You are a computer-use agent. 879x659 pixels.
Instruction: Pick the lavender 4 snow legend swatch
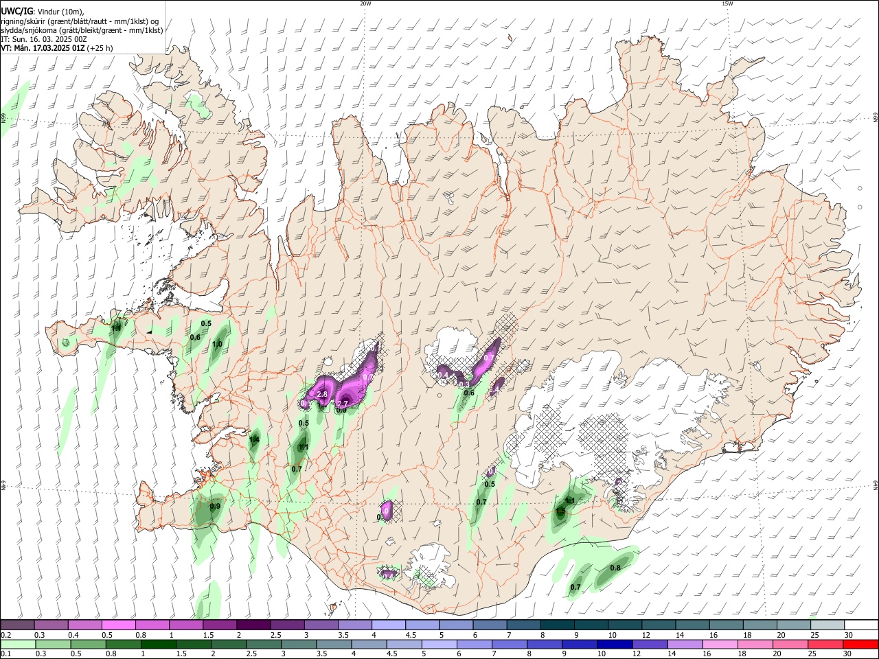(x=387, y=625)
